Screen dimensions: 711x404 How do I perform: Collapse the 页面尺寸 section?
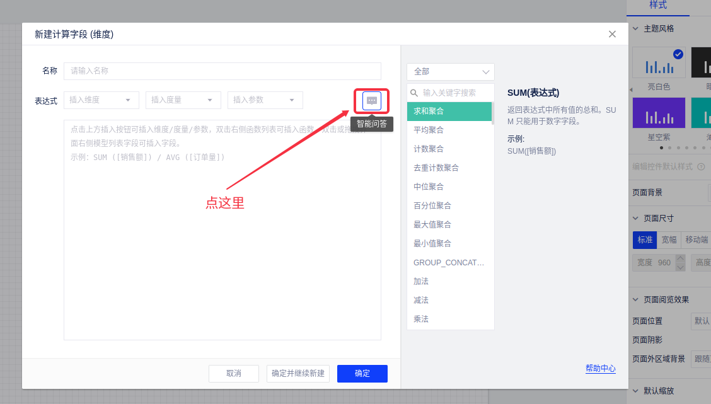pyautogui.click(x=635, y=219)
